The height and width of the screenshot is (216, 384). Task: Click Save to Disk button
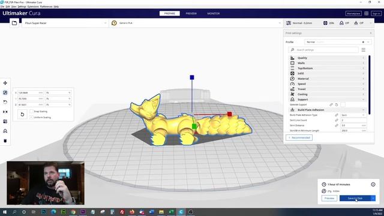point(355,198)
